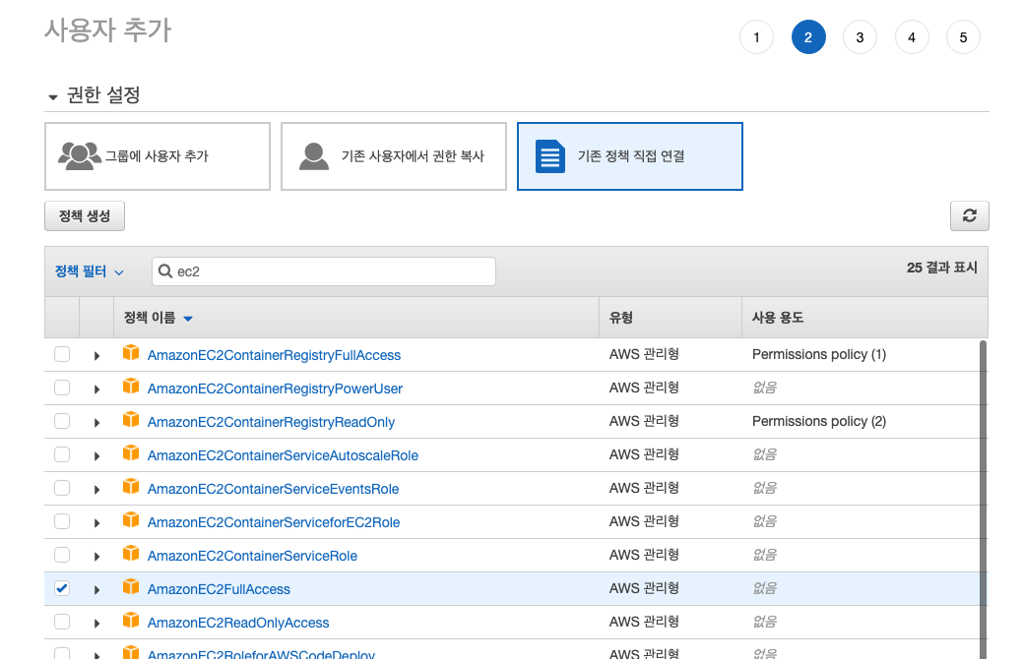This screenshot has height=659, width=1022.
Task: Uncheck the AmazonEC2FullAccess checkbox
Action: pyautogui.click(x=62, y=588)
